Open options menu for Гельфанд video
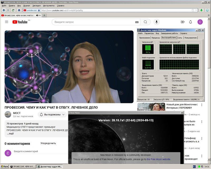The width and height of the screenshot is (211, 169). (202, 138)
